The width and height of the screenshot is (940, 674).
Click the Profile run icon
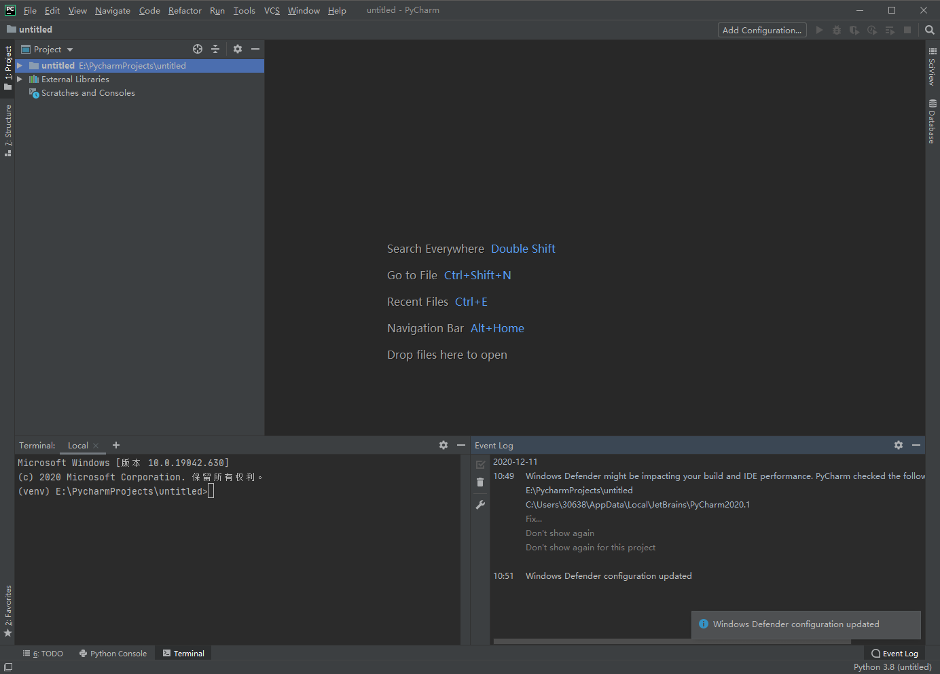[872, 30]
